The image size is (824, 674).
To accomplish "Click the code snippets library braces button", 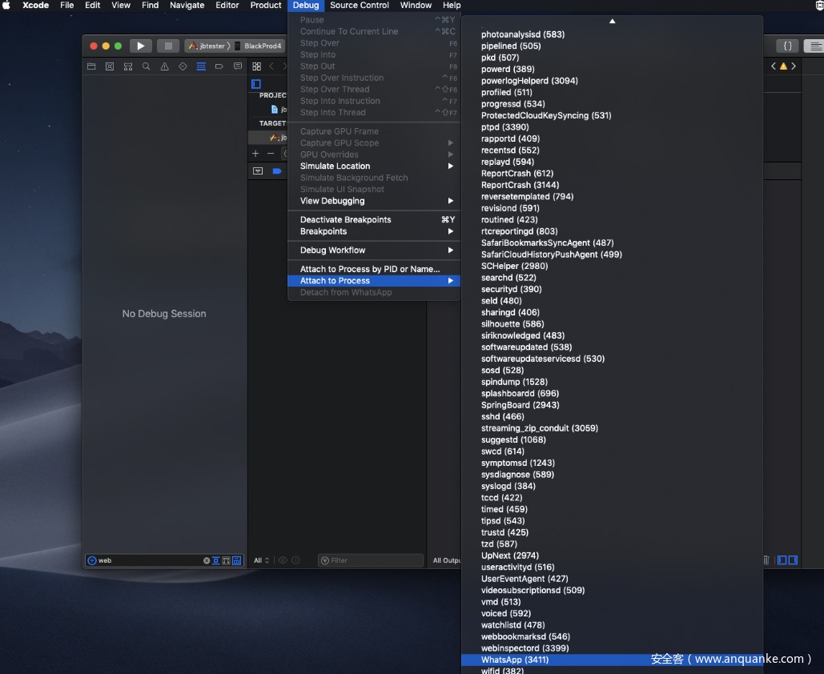I will 787,46.
